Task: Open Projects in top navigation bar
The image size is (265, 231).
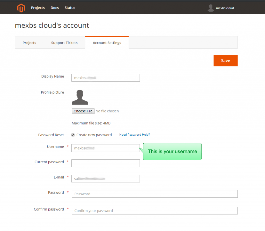Action: [38, 8]
